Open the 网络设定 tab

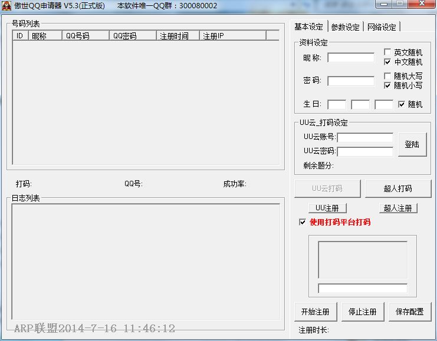pyautogui.click(x=382, y=27)
